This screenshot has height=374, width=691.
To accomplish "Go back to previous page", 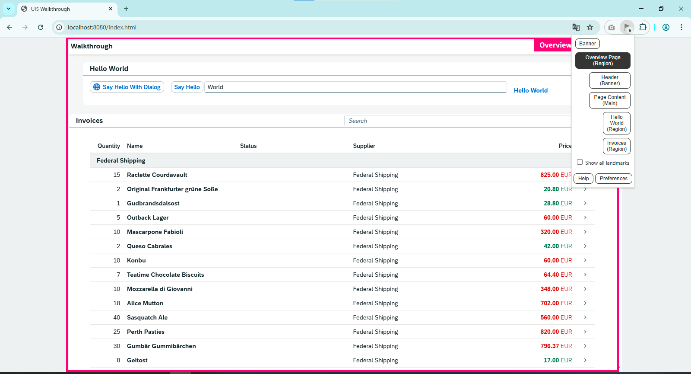I will click(x=10, y=27).
